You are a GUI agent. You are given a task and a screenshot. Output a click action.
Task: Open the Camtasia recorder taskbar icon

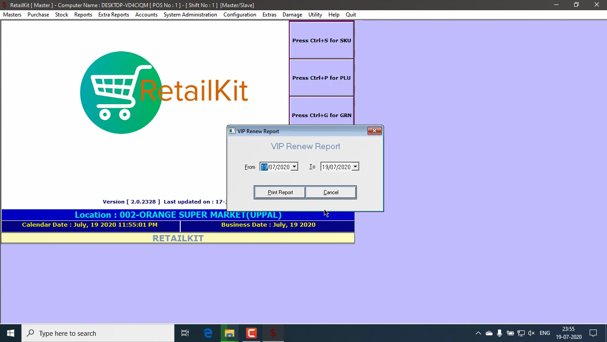click(x=251, y=333)
